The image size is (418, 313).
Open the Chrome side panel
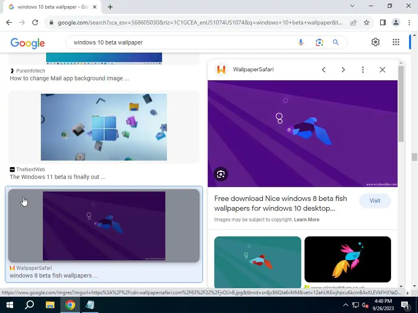pos(383,23)
